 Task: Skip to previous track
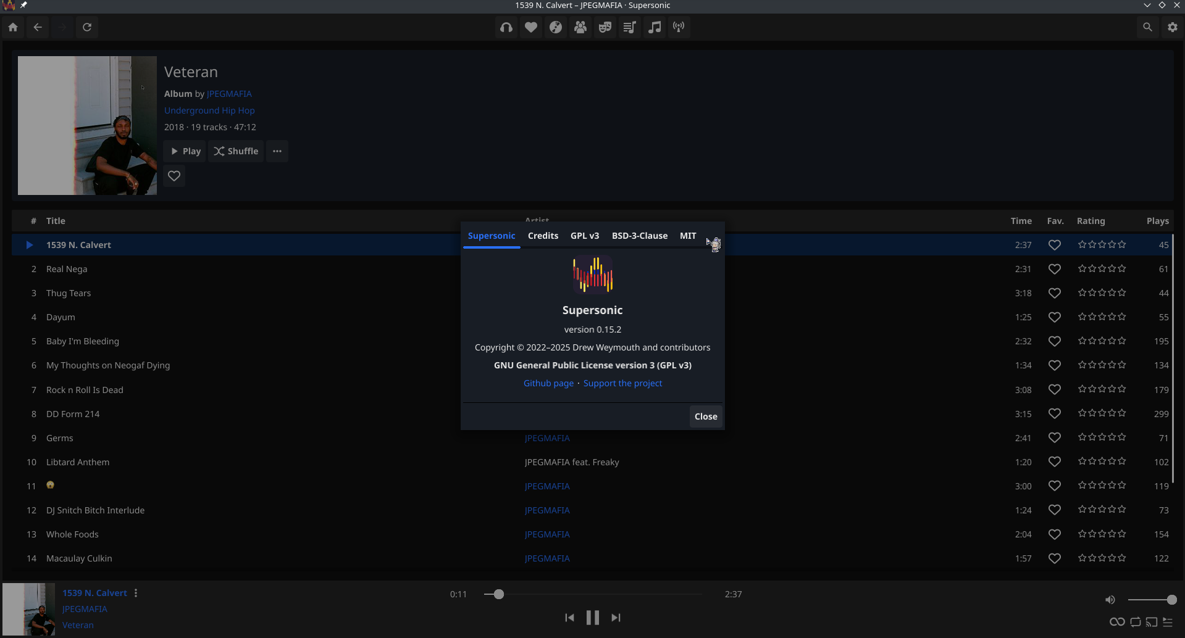pos(569,618)
